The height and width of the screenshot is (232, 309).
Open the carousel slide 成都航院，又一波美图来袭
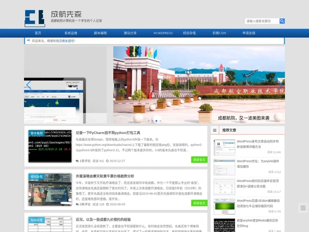point(199,85)
